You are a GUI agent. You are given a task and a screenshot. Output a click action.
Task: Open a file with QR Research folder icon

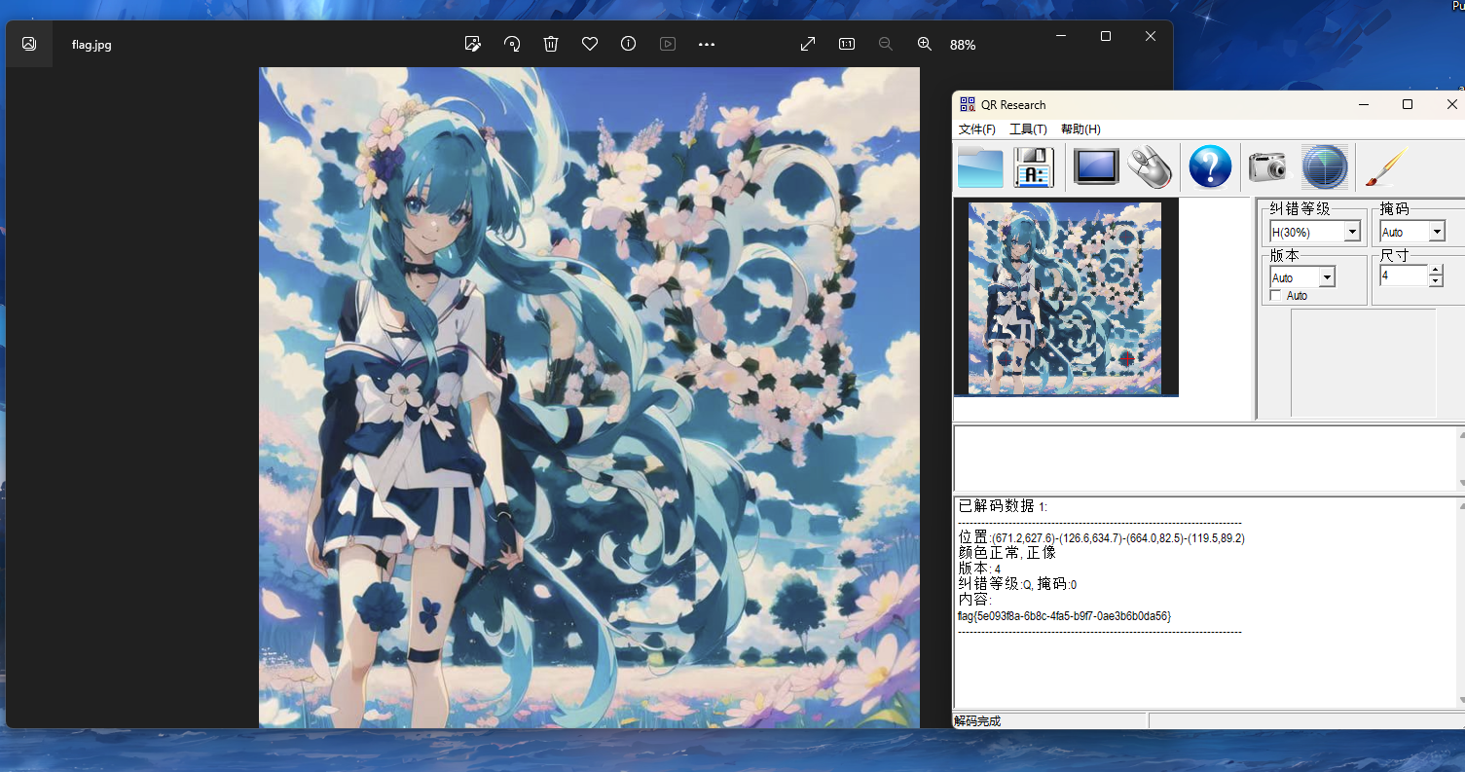tap(980, 167)
